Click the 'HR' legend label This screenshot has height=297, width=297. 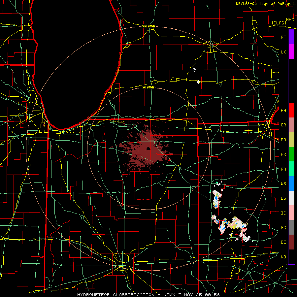(x=283, y=154)
